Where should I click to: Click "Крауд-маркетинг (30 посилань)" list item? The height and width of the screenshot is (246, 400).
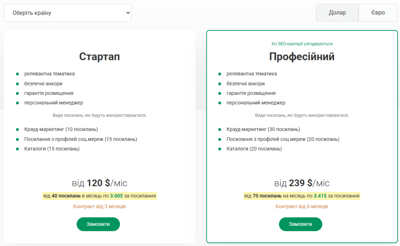[263, 129]
